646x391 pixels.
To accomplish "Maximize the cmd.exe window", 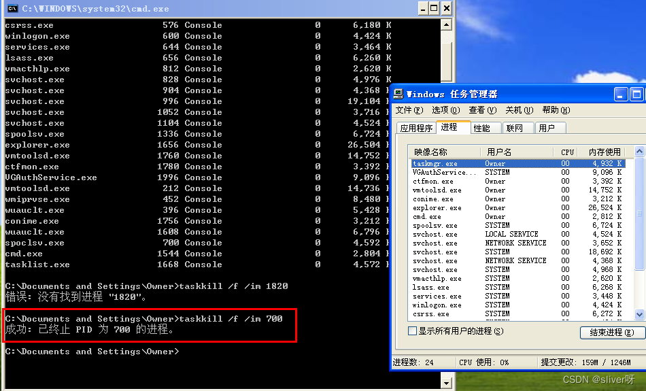I will 435,8.
